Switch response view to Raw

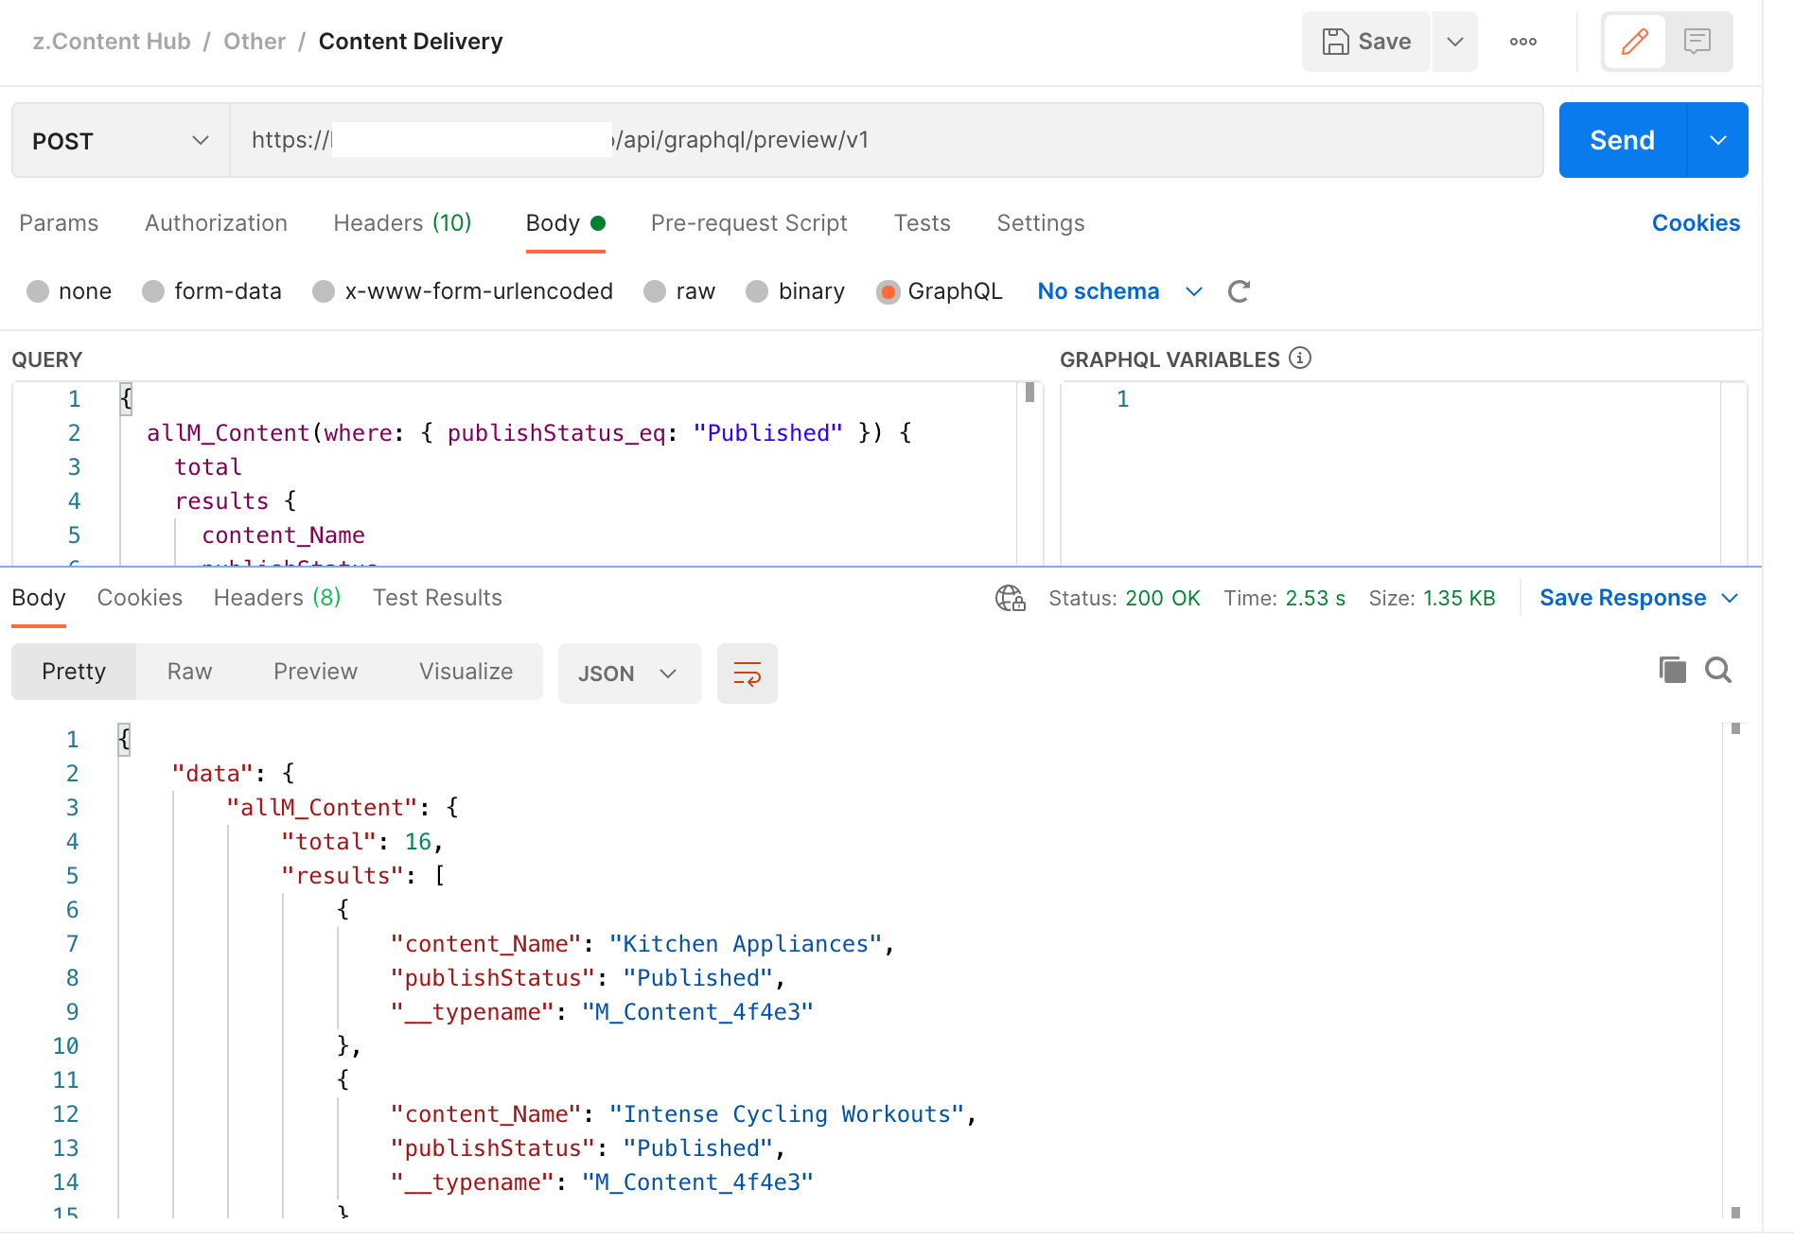[189, 672]
